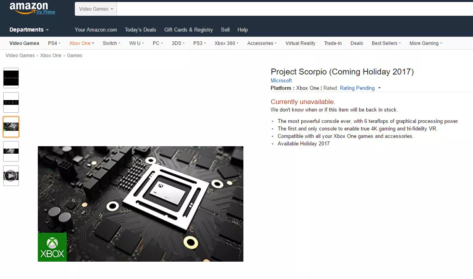Open the Best Sellers menu

(386, 43)
